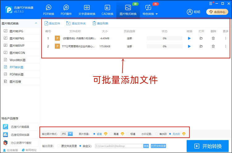Select 高清 image quality radio button
Image resolution: width=232 pixels, height=153 pixels.
click(x=111, y=134)
